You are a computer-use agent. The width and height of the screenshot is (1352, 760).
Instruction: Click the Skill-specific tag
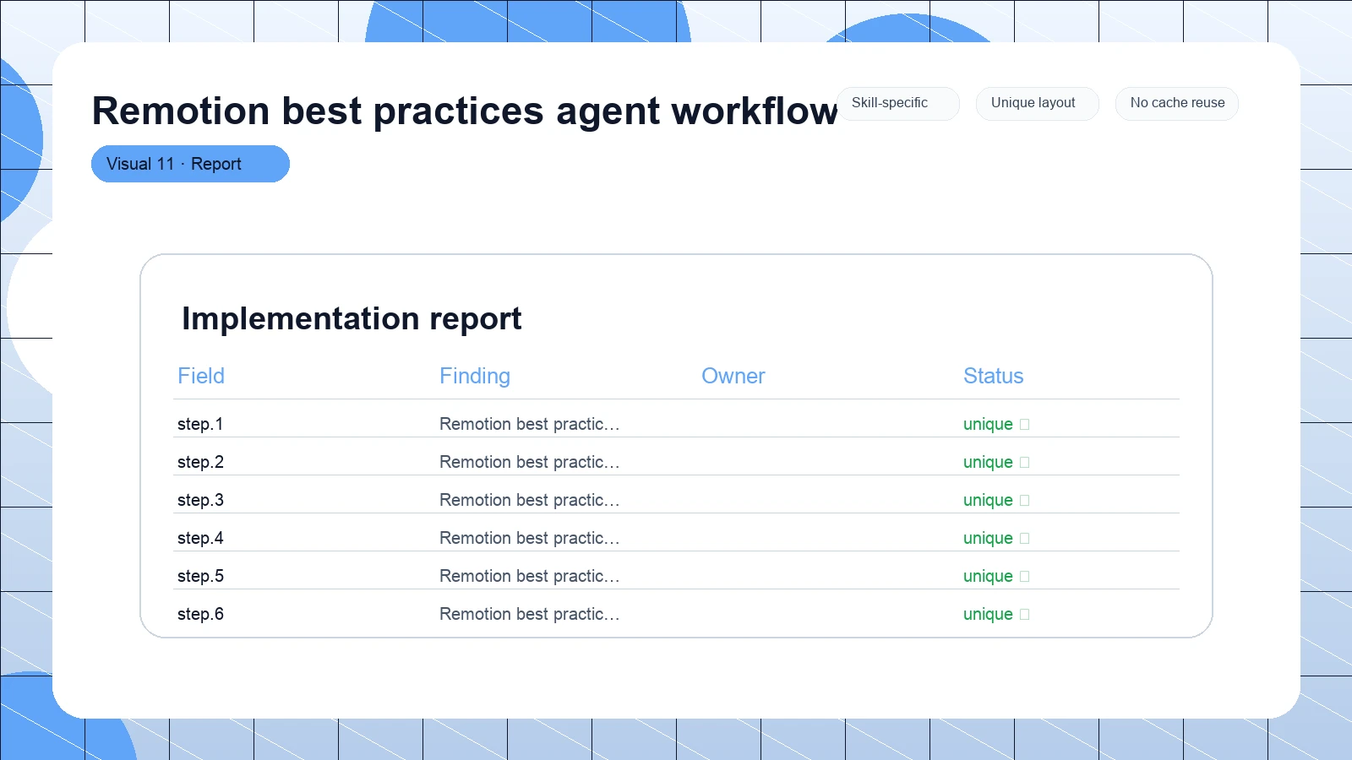click(x=898, y=103)
